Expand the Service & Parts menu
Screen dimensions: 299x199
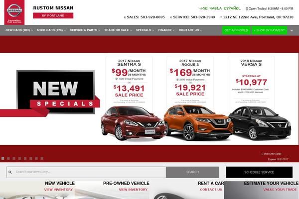click(x=85, y=30)
